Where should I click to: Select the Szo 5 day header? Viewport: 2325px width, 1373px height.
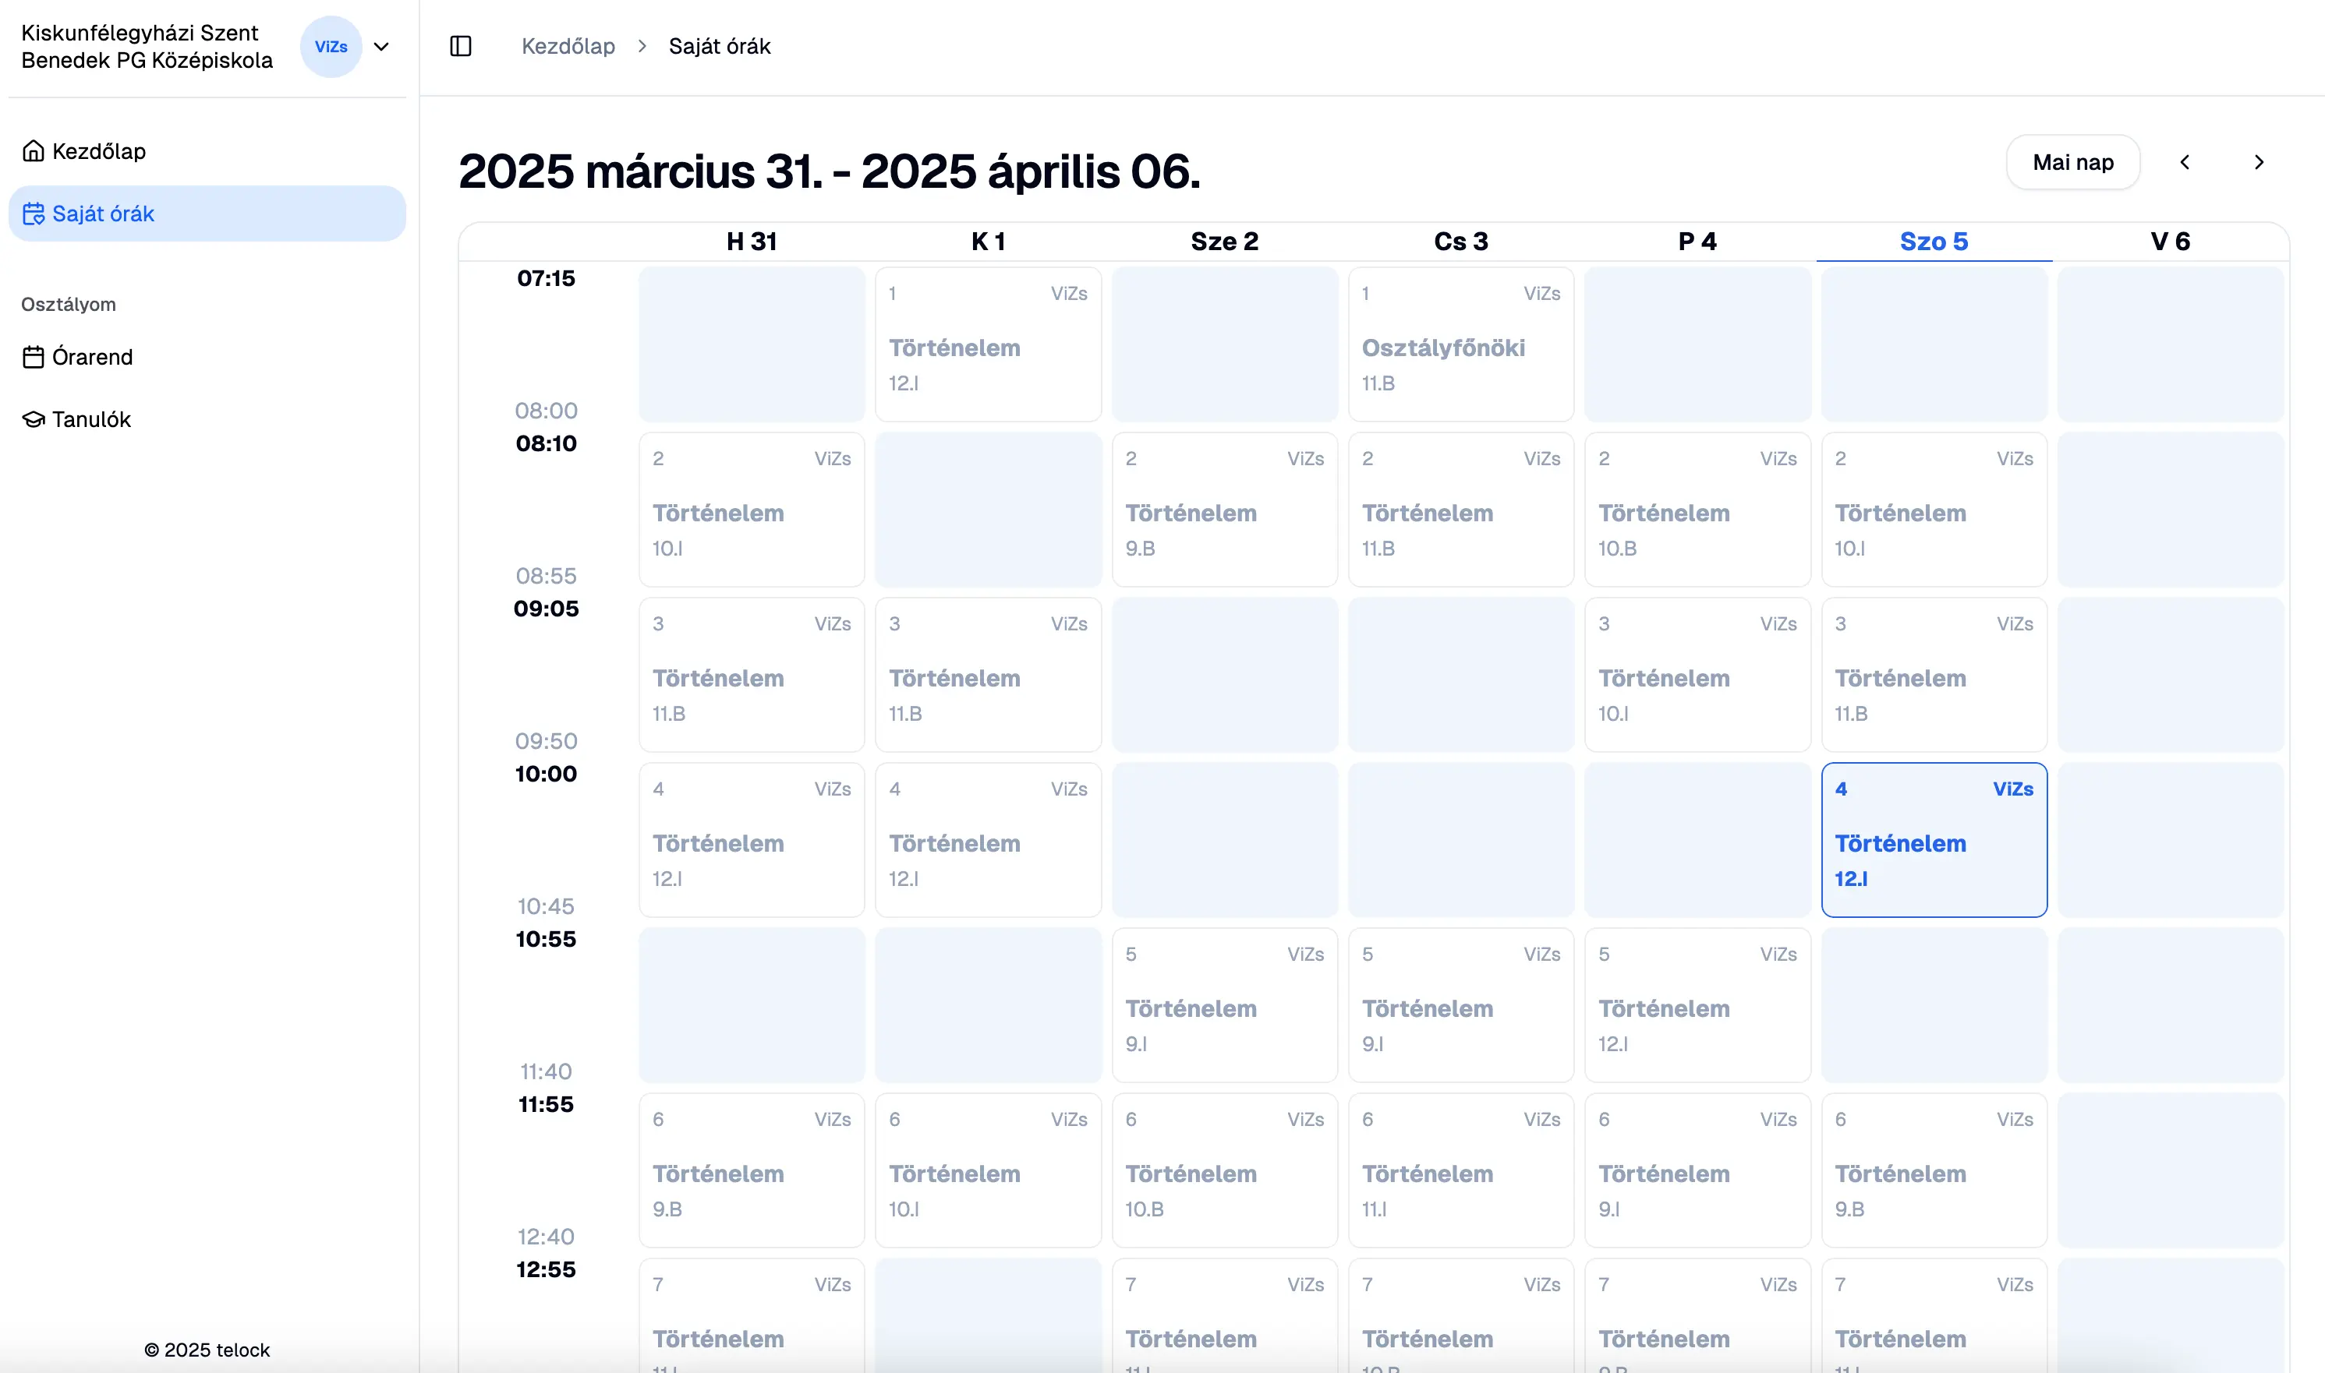coord(1934,242)
